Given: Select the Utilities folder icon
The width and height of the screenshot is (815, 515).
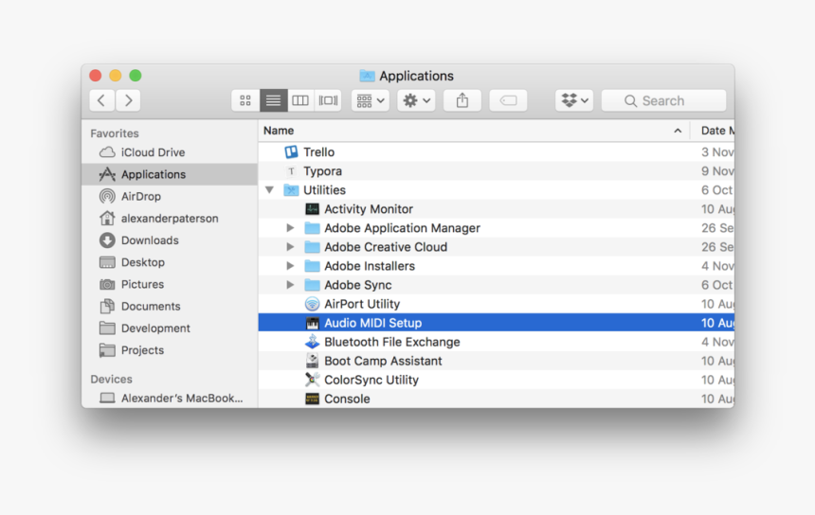Looking at the screenshot, I should click(291, 190).
